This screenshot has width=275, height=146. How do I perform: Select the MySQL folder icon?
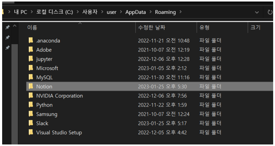coord(31,77)
